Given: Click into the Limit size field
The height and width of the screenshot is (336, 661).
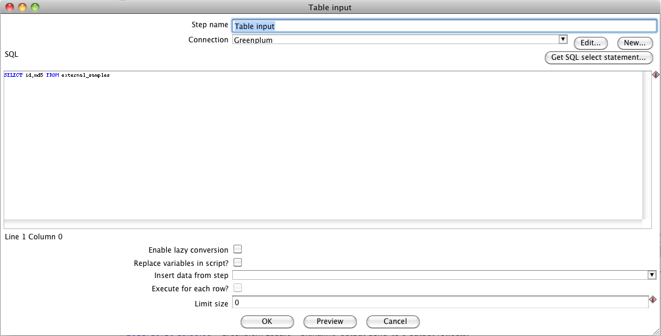Looking at the screenshot, I should tap(440, 302).
